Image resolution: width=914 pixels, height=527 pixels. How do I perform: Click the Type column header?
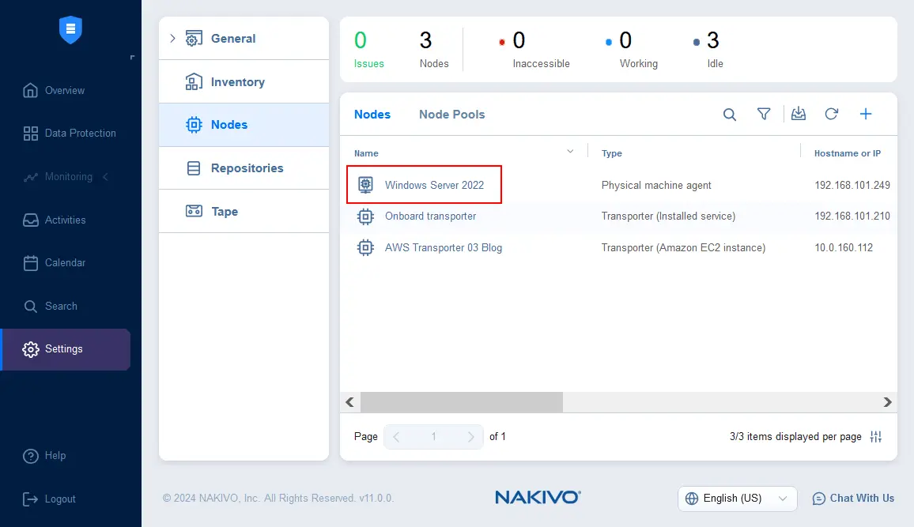point(611,153)
